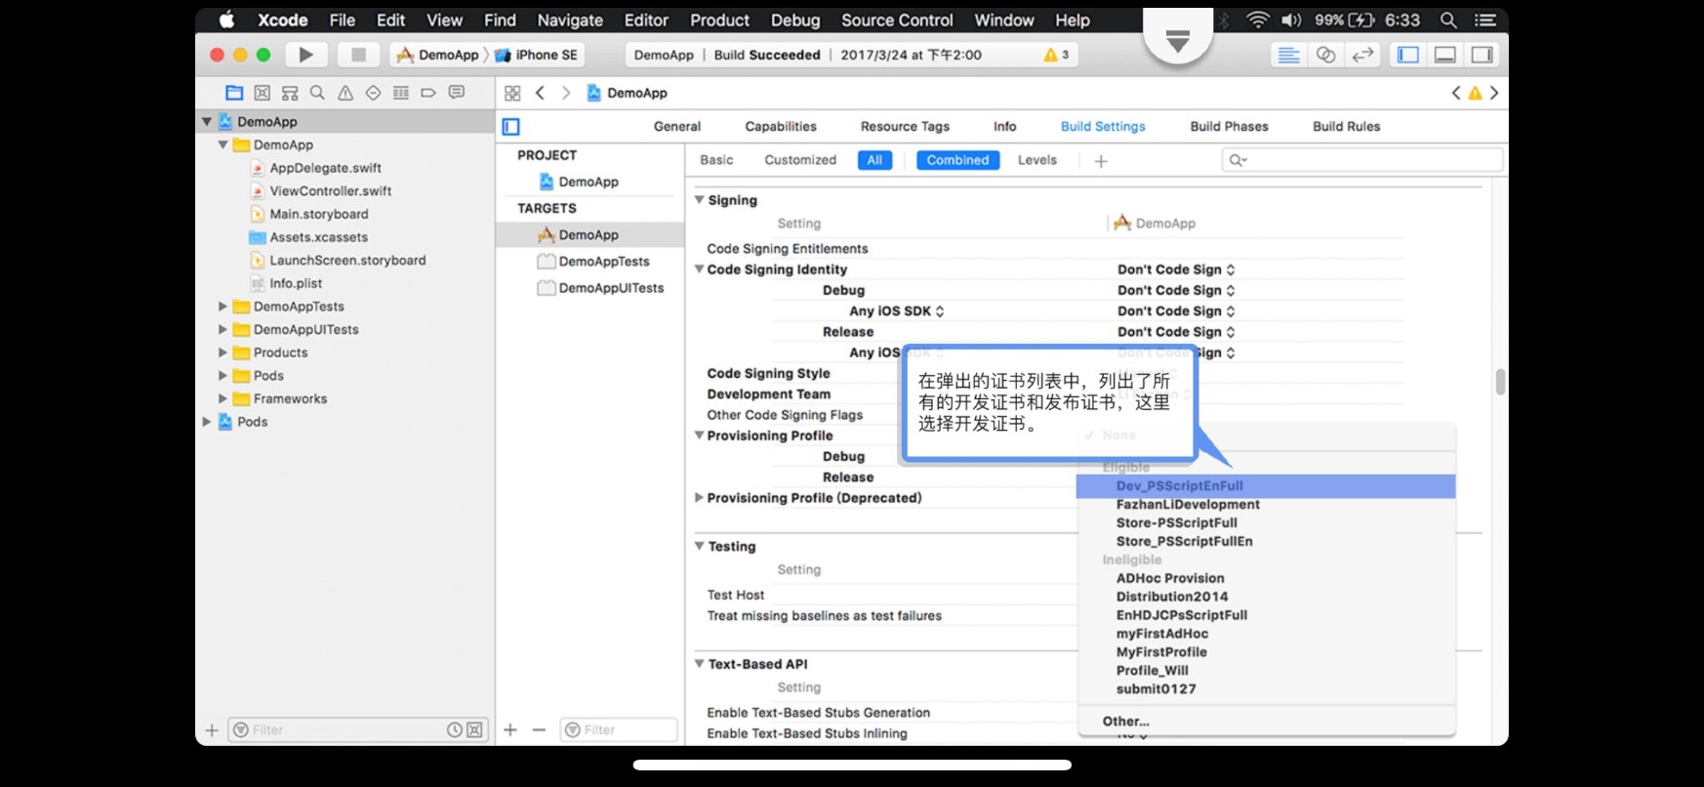Open the Test navigator diamond icon
1704x787 pixels.
coord(373,93)
